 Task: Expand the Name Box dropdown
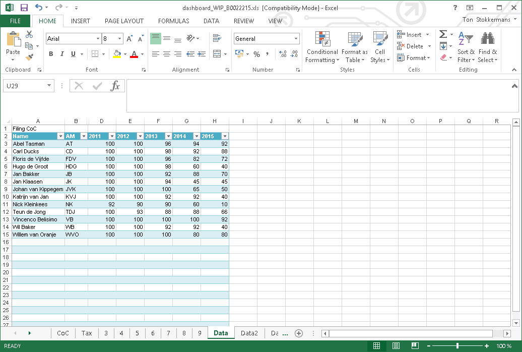(49, 86)
